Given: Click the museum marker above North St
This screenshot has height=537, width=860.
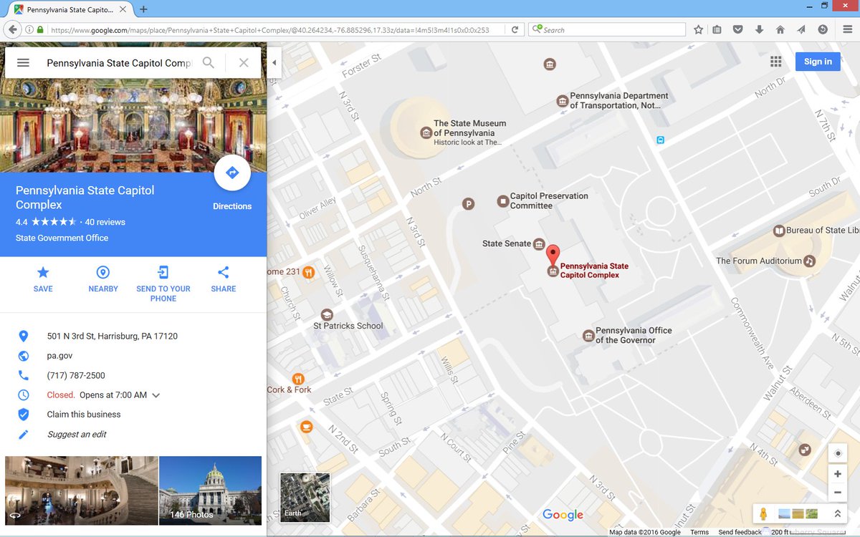Looking at the screenshot, I should [550, 64].
